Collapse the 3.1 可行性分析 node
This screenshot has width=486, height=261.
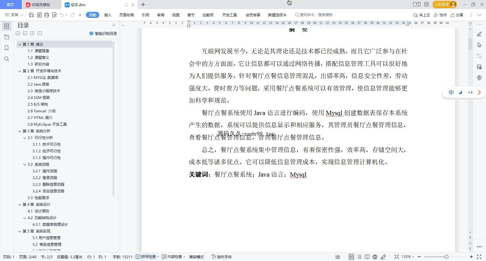[x=25, y=138]
